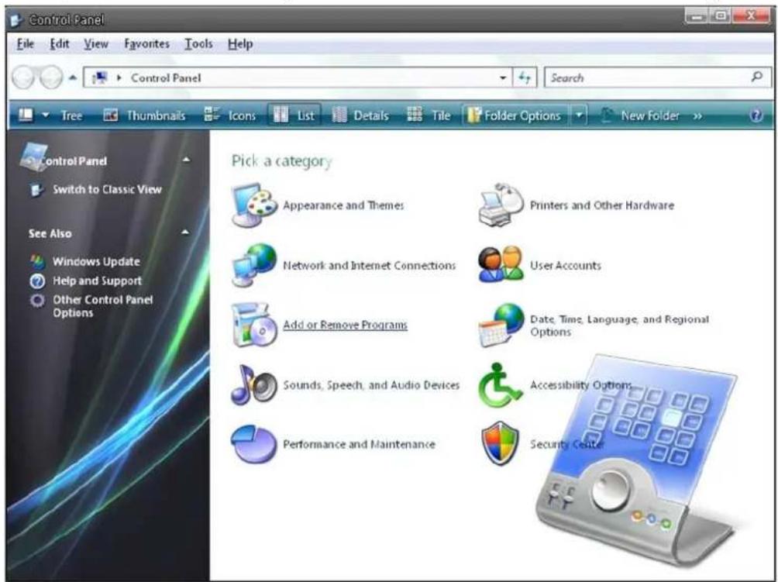Viewport: 778px width, 582px height.
Task: Open the Favorites menu
Action: pyautogui.click(x=147, y=44)
